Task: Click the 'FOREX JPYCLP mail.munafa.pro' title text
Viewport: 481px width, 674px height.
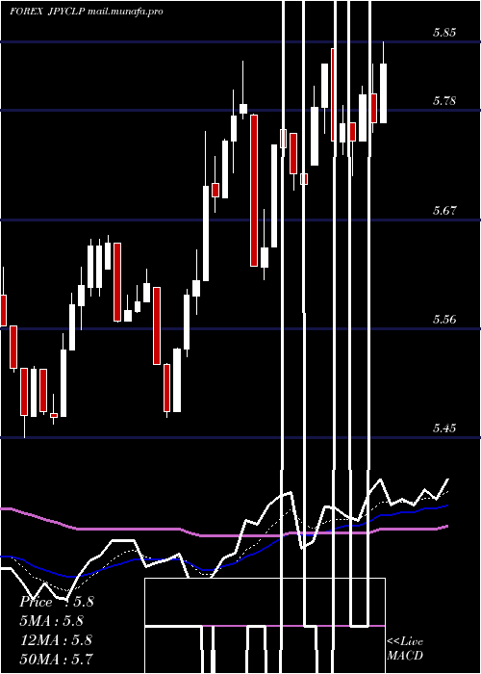Action: [87, 12]
